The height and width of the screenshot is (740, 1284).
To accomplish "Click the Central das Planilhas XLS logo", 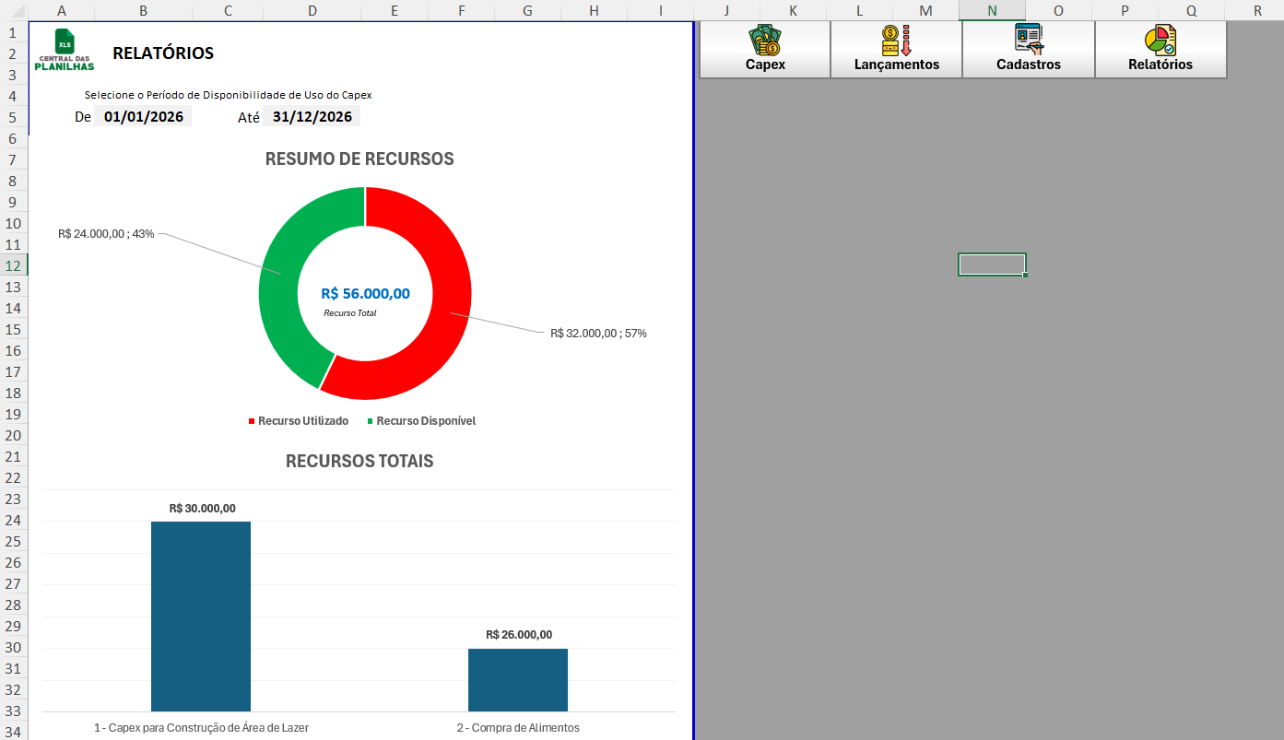I will click(x=65, y=46).
